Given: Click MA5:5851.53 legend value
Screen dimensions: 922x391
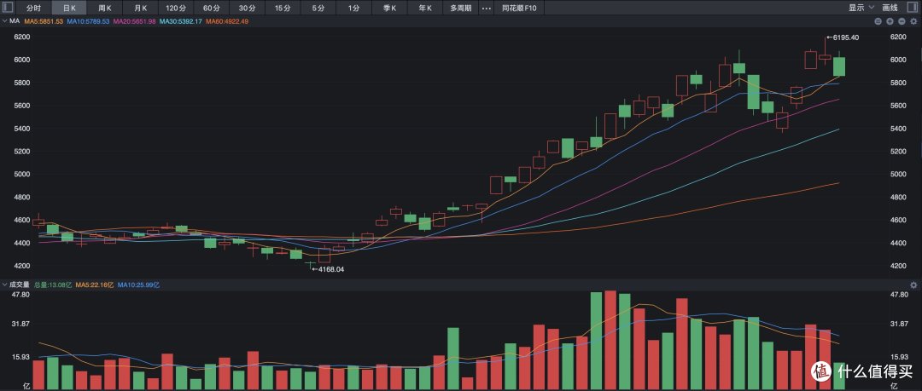Looking at the screenshot, I should click(x=43, y=21).
